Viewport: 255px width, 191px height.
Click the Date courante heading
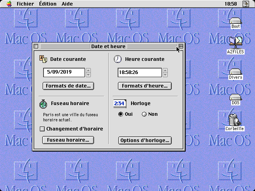(68, 59)
